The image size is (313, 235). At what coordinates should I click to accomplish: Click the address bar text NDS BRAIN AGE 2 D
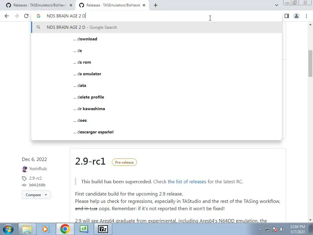click(x=66, y=16)
